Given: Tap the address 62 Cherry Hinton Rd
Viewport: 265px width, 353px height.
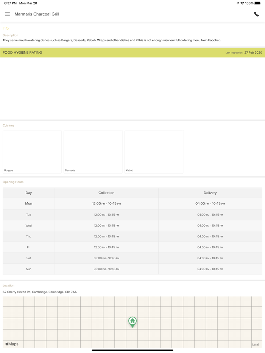Looking at the screenshot, I should coord(40,292).
